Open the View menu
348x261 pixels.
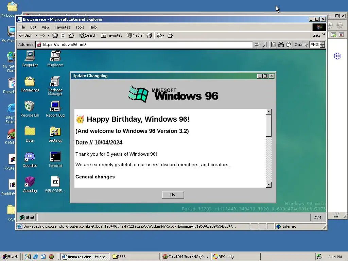pyautogui.click(x=46, y=27)
